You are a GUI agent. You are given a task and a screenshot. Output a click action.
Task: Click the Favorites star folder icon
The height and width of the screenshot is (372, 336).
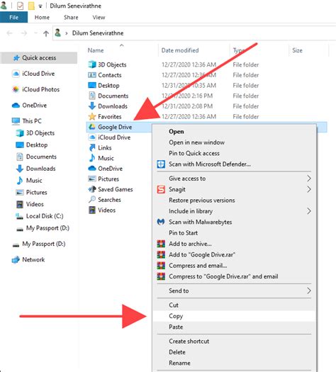pos(92,116)
